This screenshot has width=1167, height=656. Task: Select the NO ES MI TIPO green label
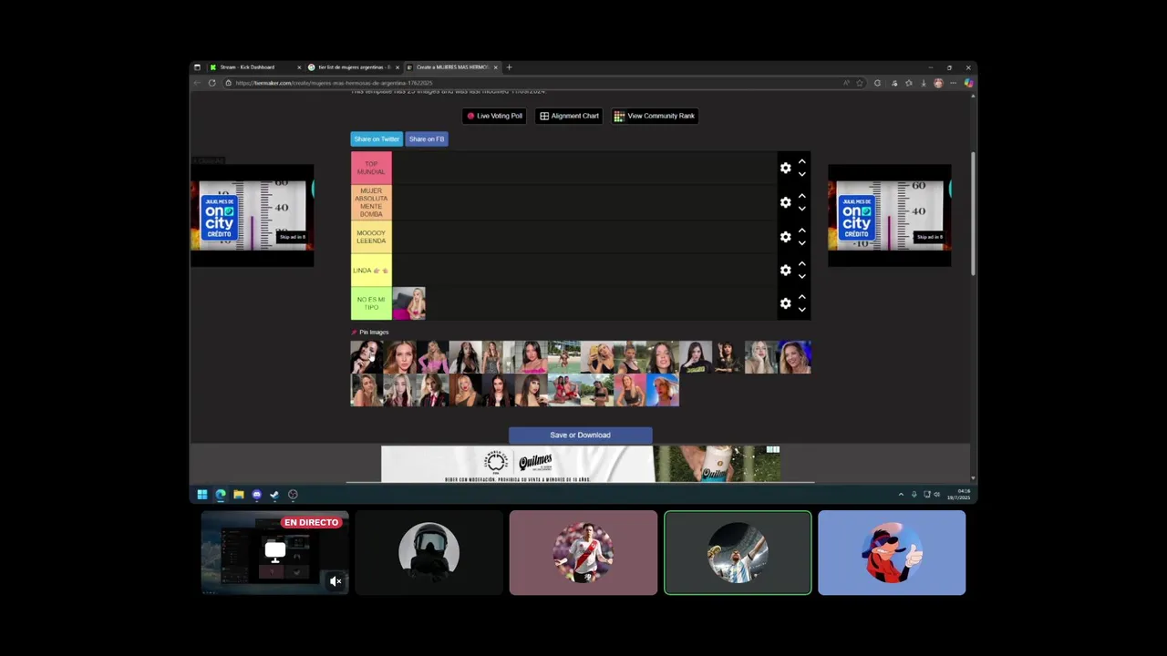[x=371, y=303]
